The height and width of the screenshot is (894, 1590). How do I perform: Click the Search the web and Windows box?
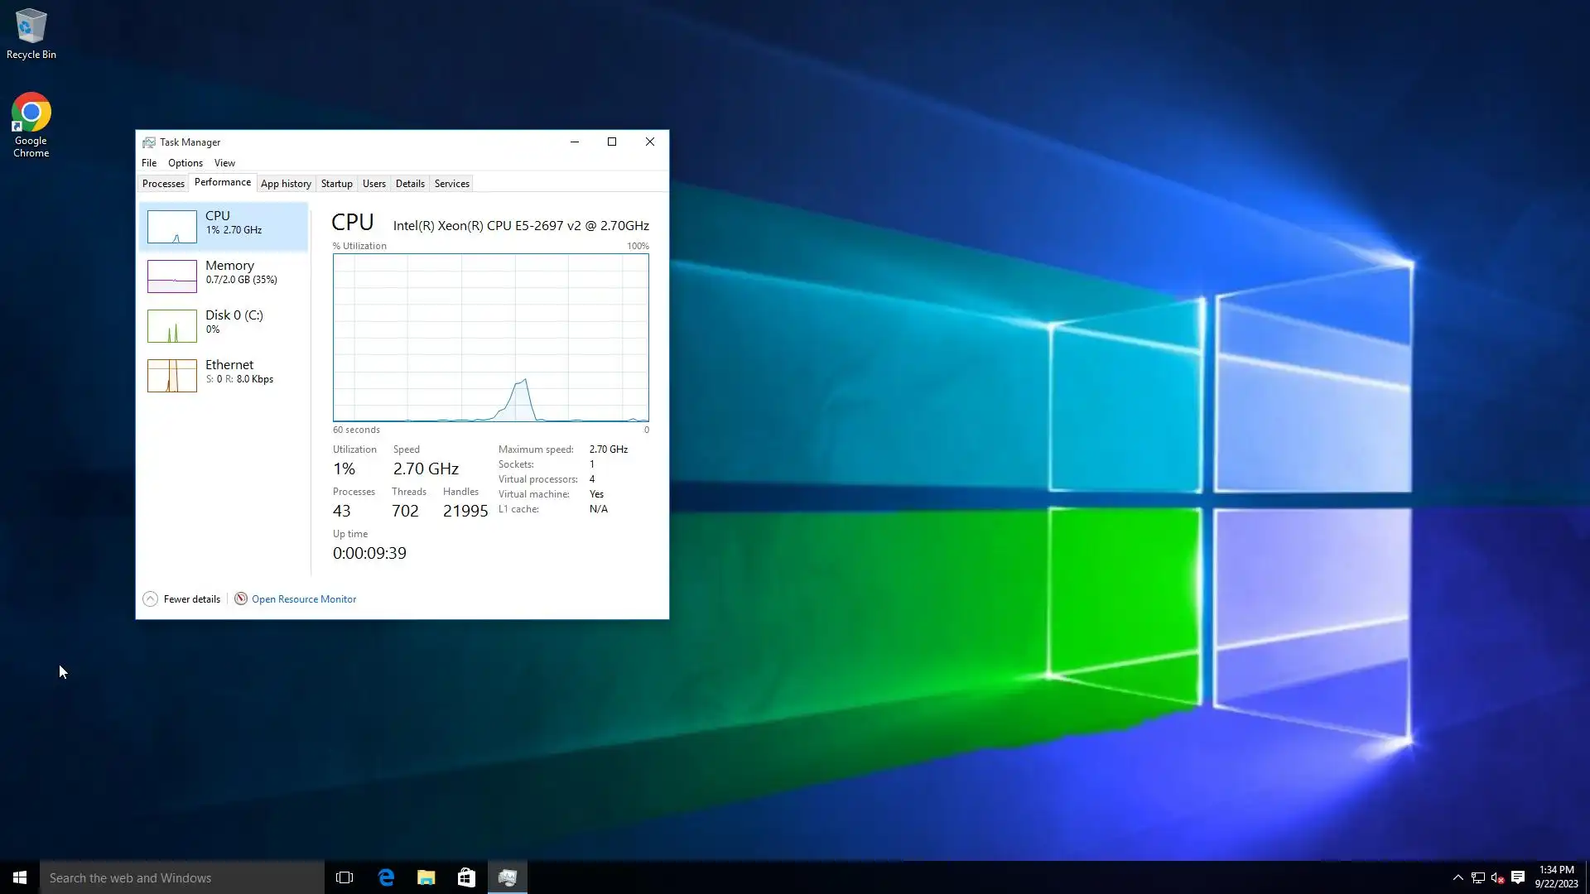[x=182, y=877]
